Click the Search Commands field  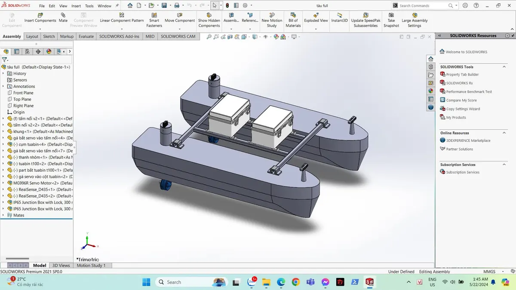pos(424,6)
